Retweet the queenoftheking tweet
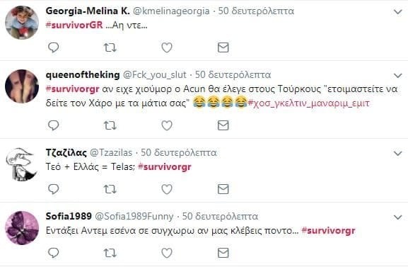Screen dimensions: 408x267 click(110, 125)
